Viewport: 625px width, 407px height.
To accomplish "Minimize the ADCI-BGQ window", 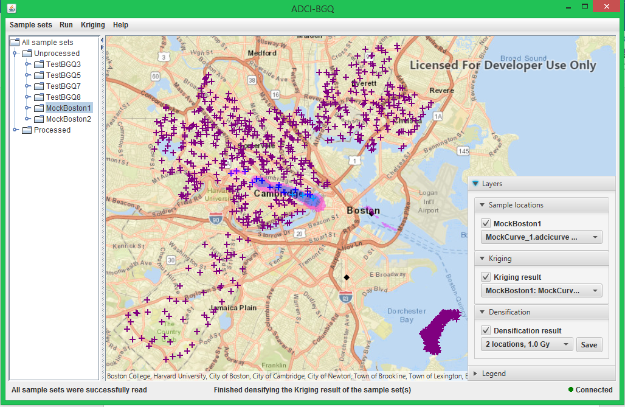I will click(568, 7).
